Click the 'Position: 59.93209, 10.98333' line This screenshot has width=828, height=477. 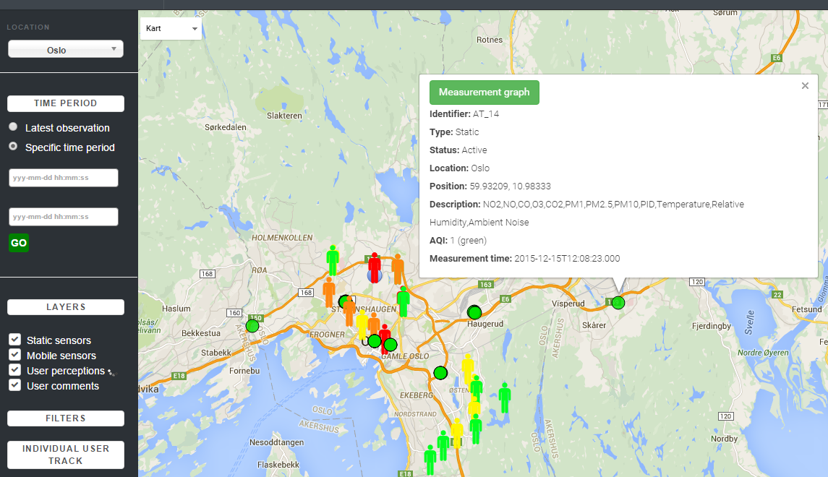pos(490,186)
